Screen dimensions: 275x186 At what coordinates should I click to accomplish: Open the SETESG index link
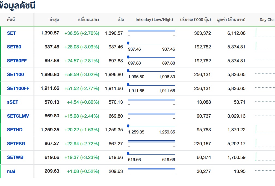16,144
